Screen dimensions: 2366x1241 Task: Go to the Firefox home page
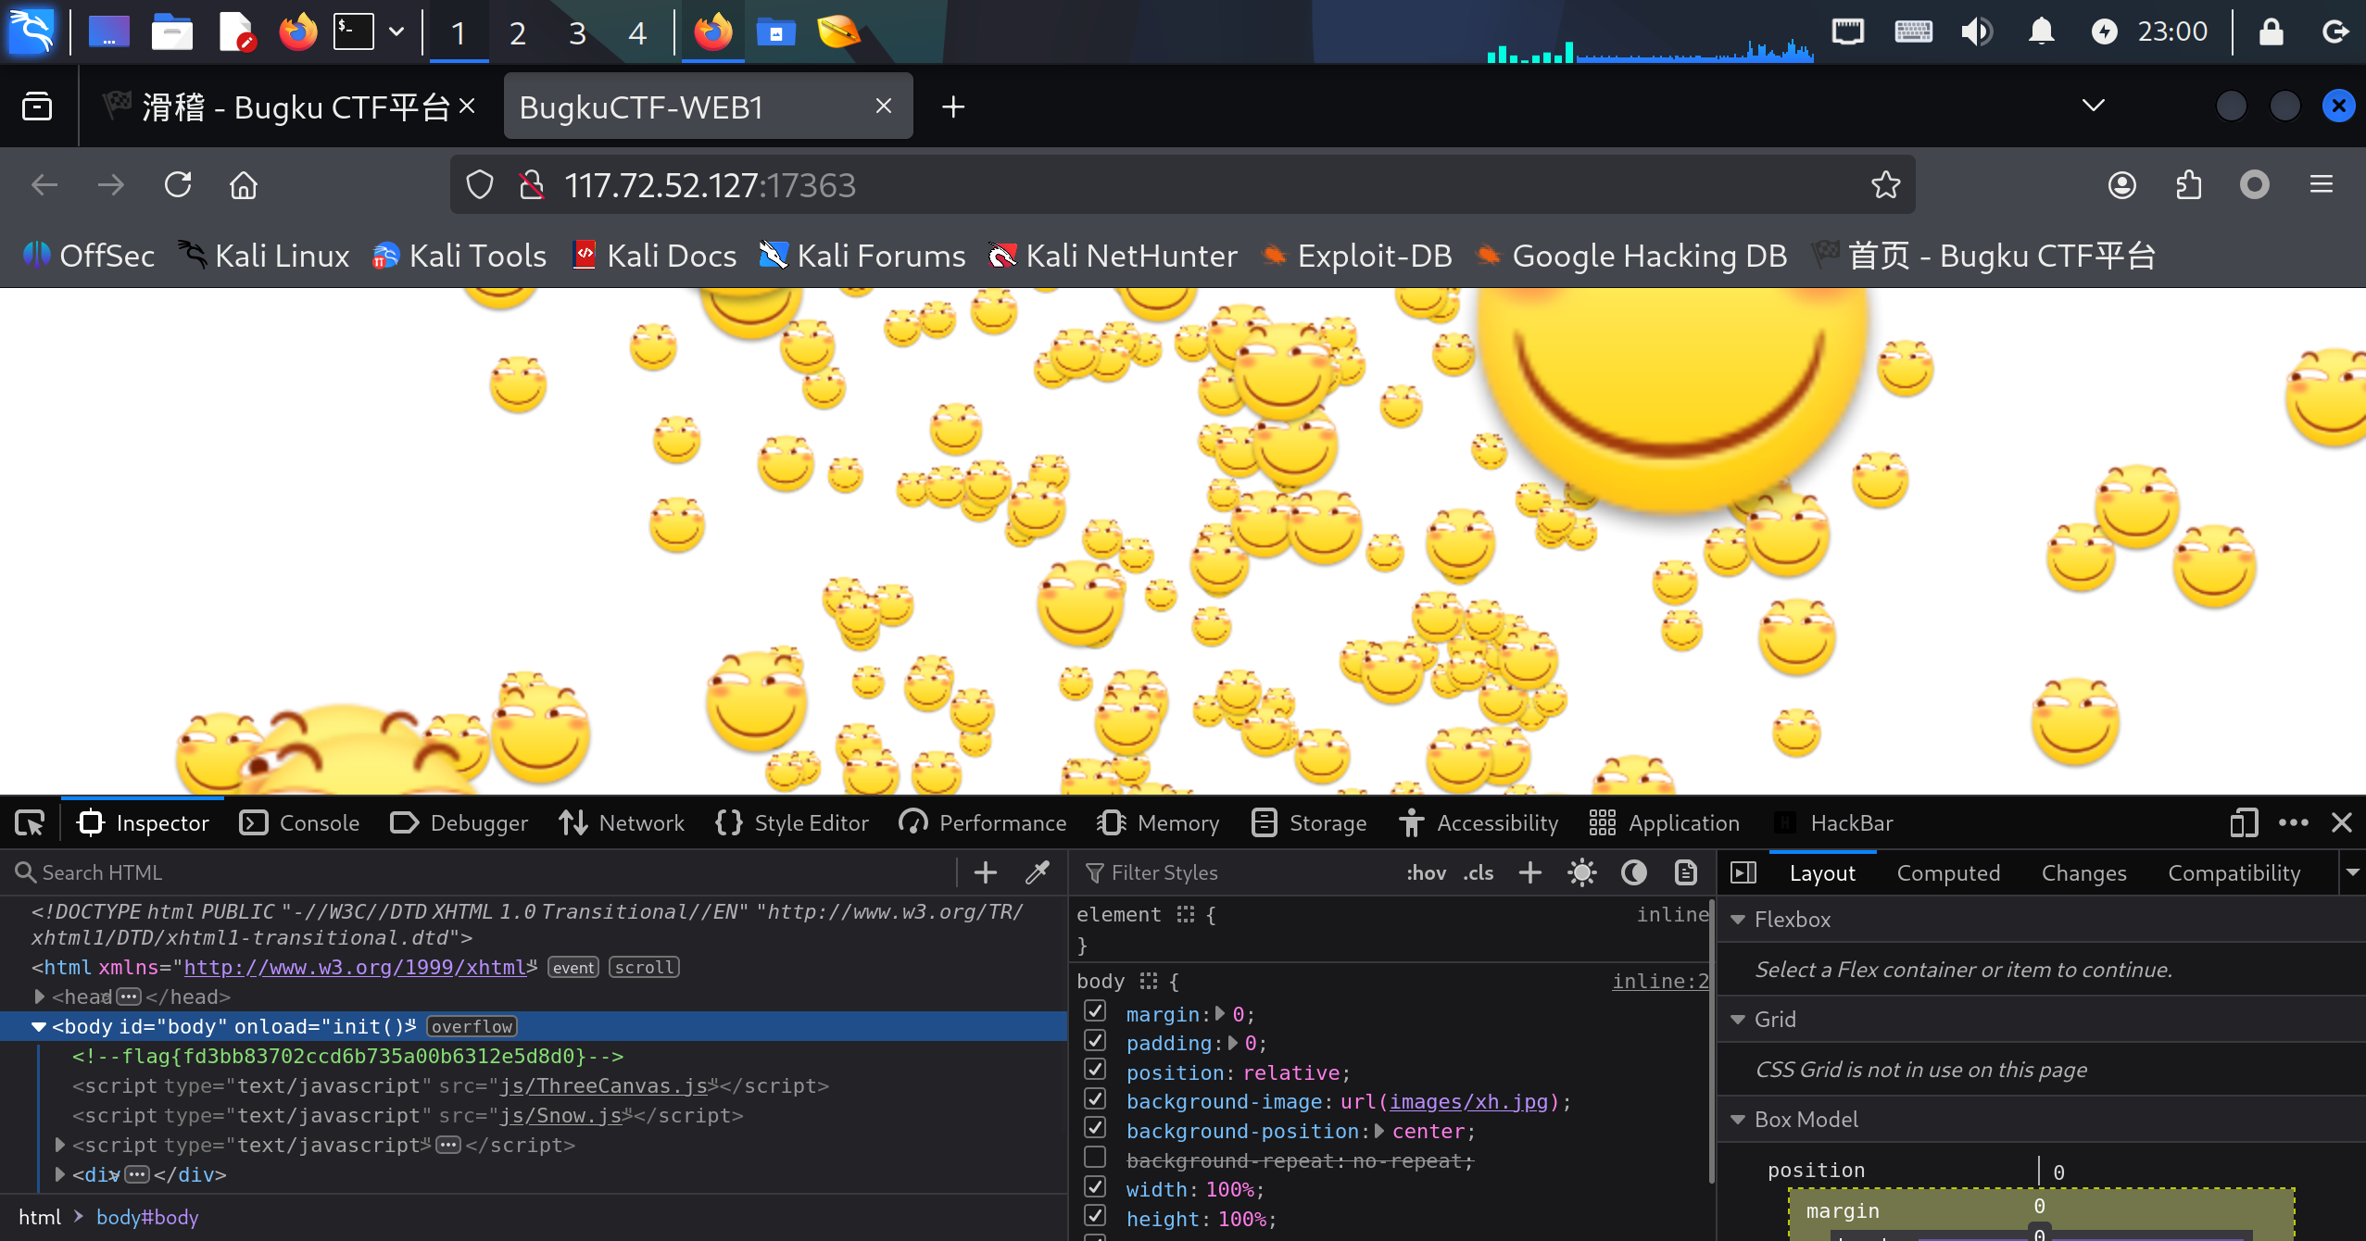tap(244, 185)
